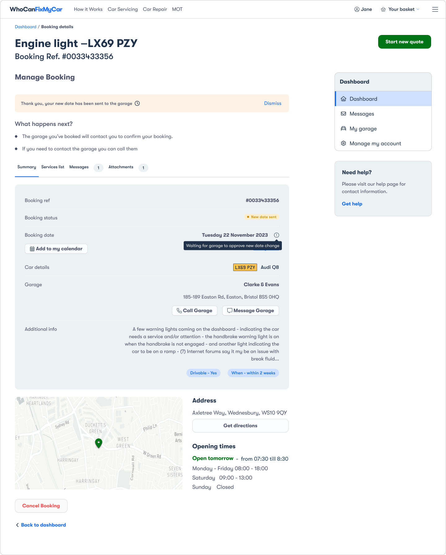Click the booking date info icon

tap(277, 235)
